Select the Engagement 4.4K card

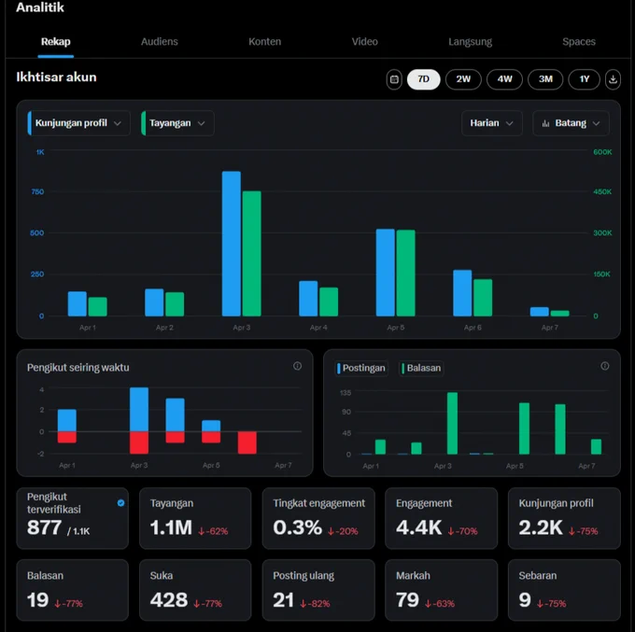coord(441,518)
